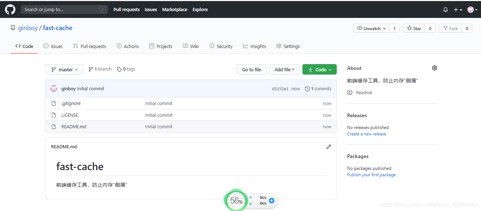The width and height of the screenshot is (481, 211).
Task: Click the LICENSE file icon
Action: click(x=54, y=115)
